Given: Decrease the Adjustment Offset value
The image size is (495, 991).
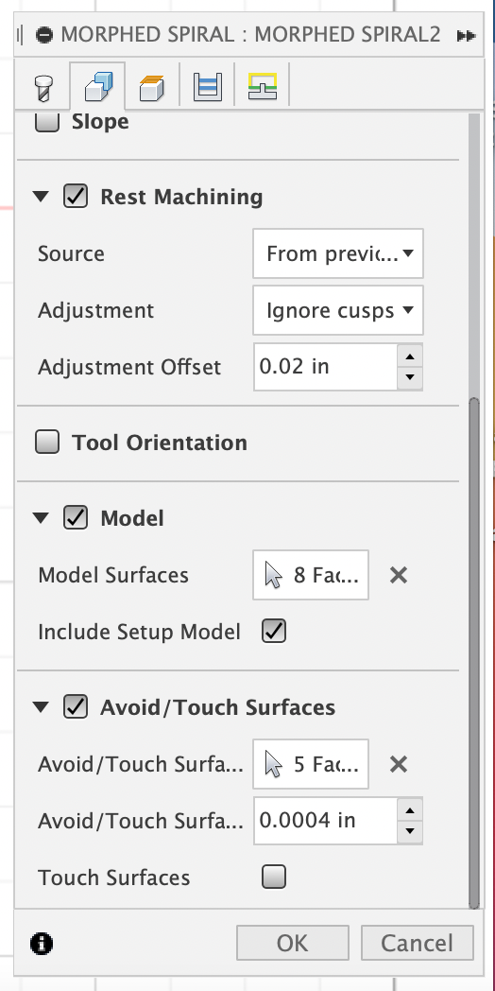Looking at the screenshot, I should tap(410, 378).
